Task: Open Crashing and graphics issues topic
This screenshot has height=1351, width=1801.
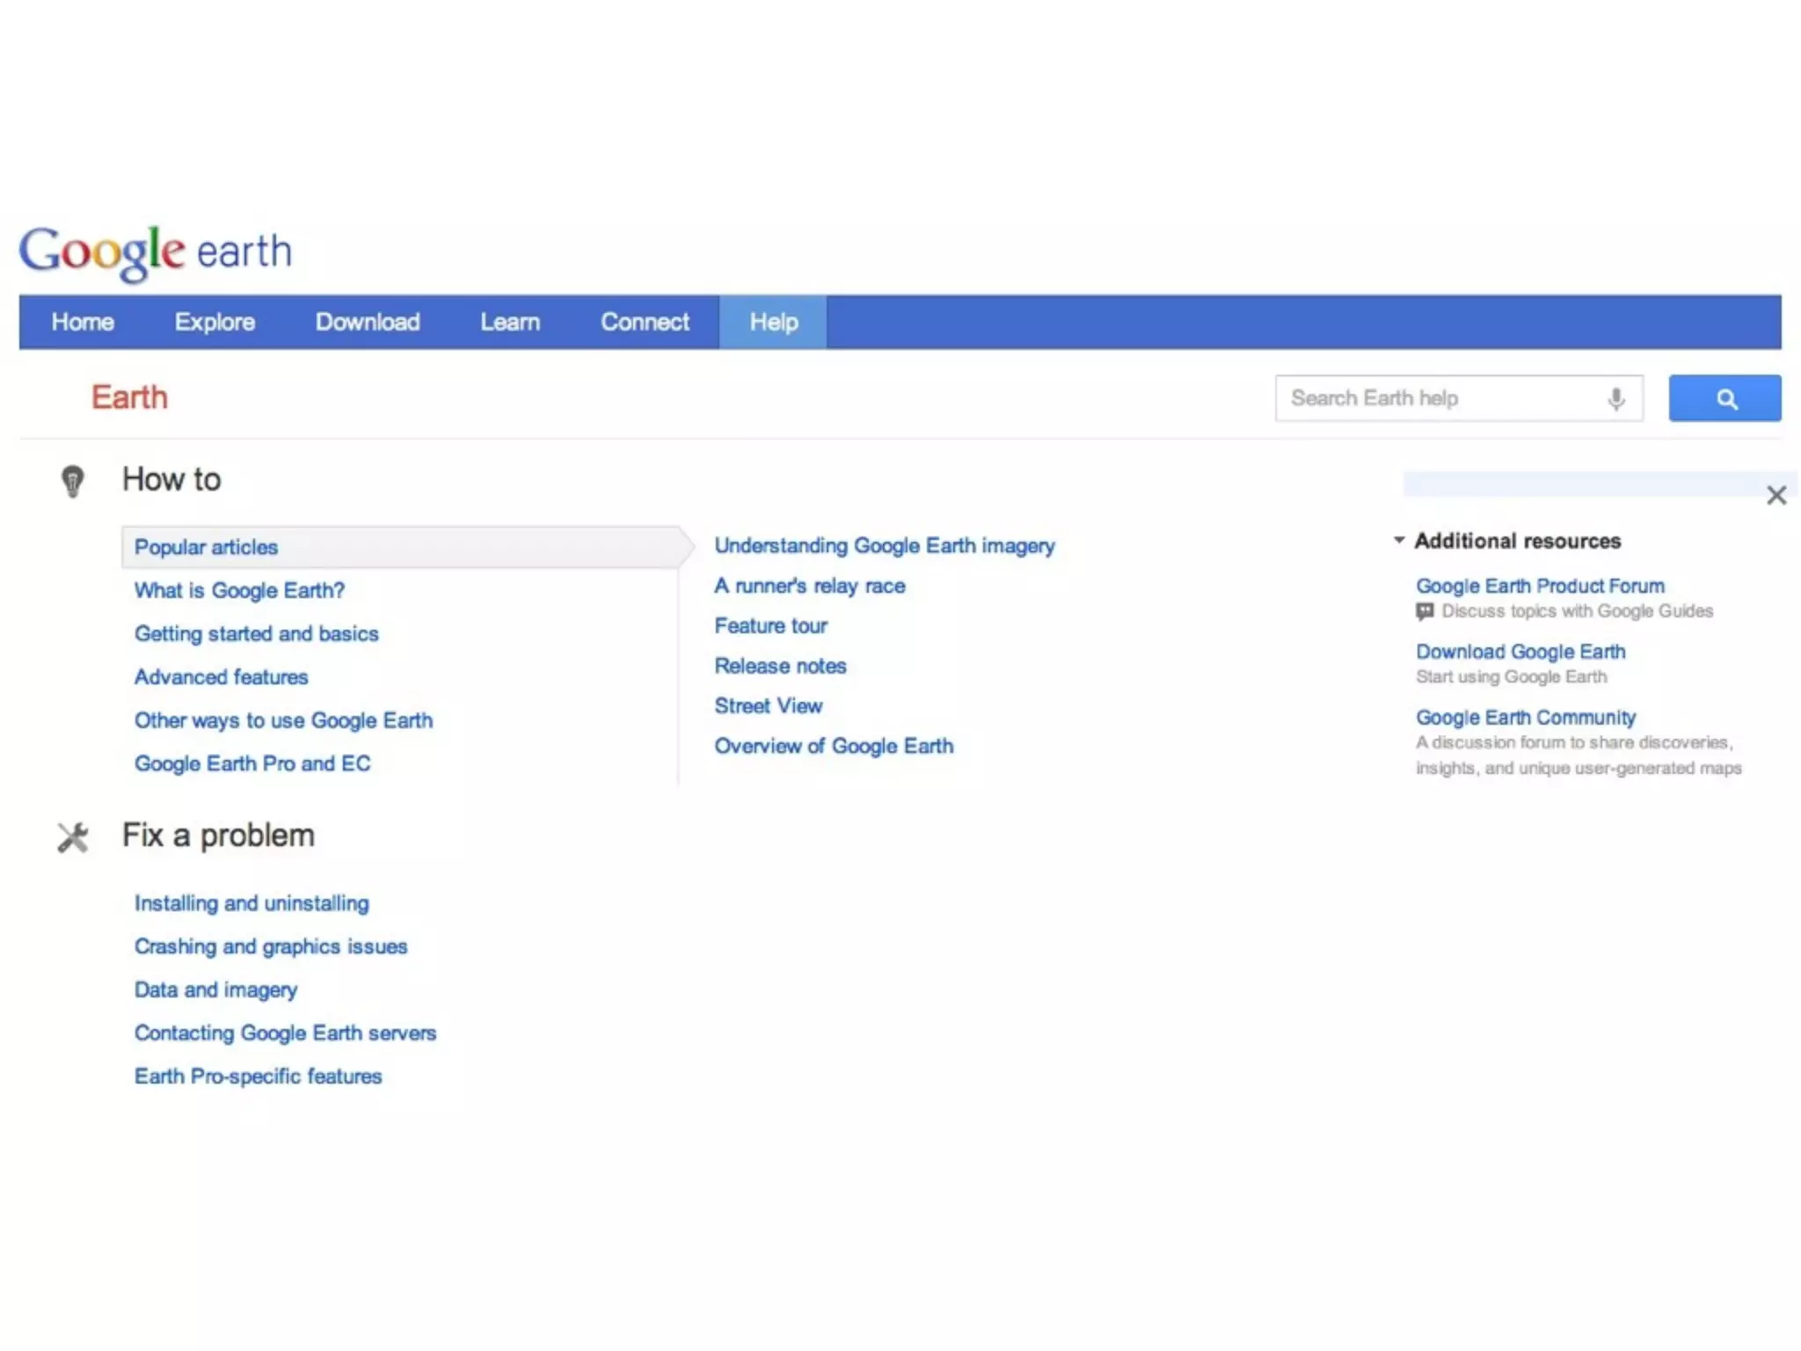Action: (x=271, y=946)
